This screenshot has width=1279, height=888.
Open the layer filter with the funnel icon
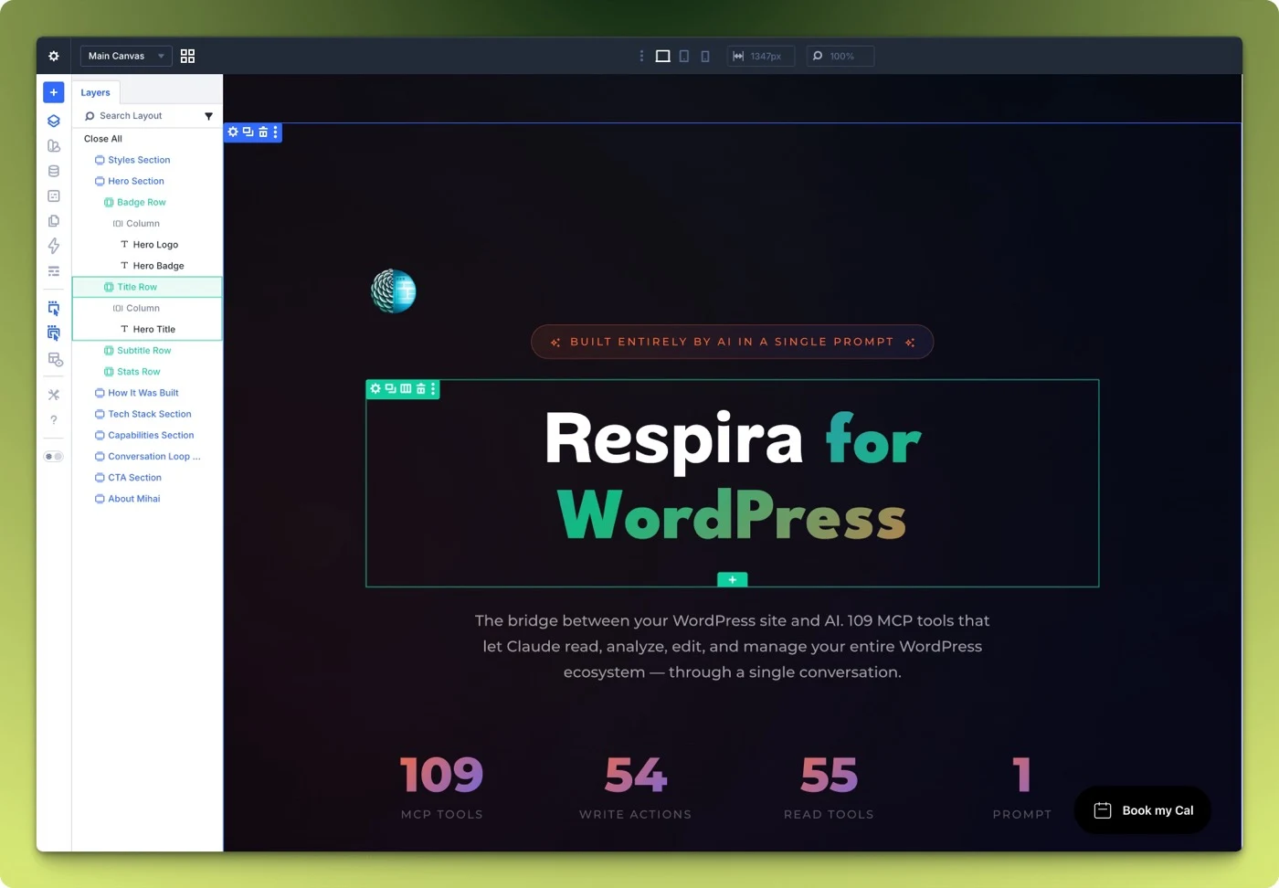(x=208, y=116)
